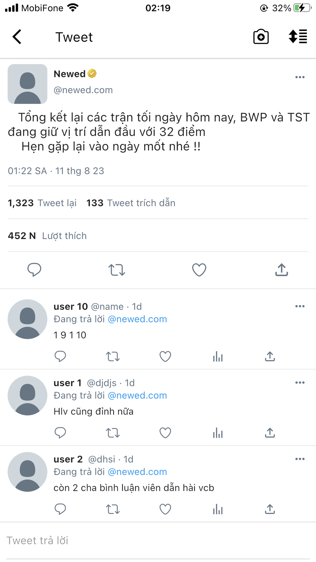Open more options on user 10's reply
The image size is (316, 562).
click(300, 306)
